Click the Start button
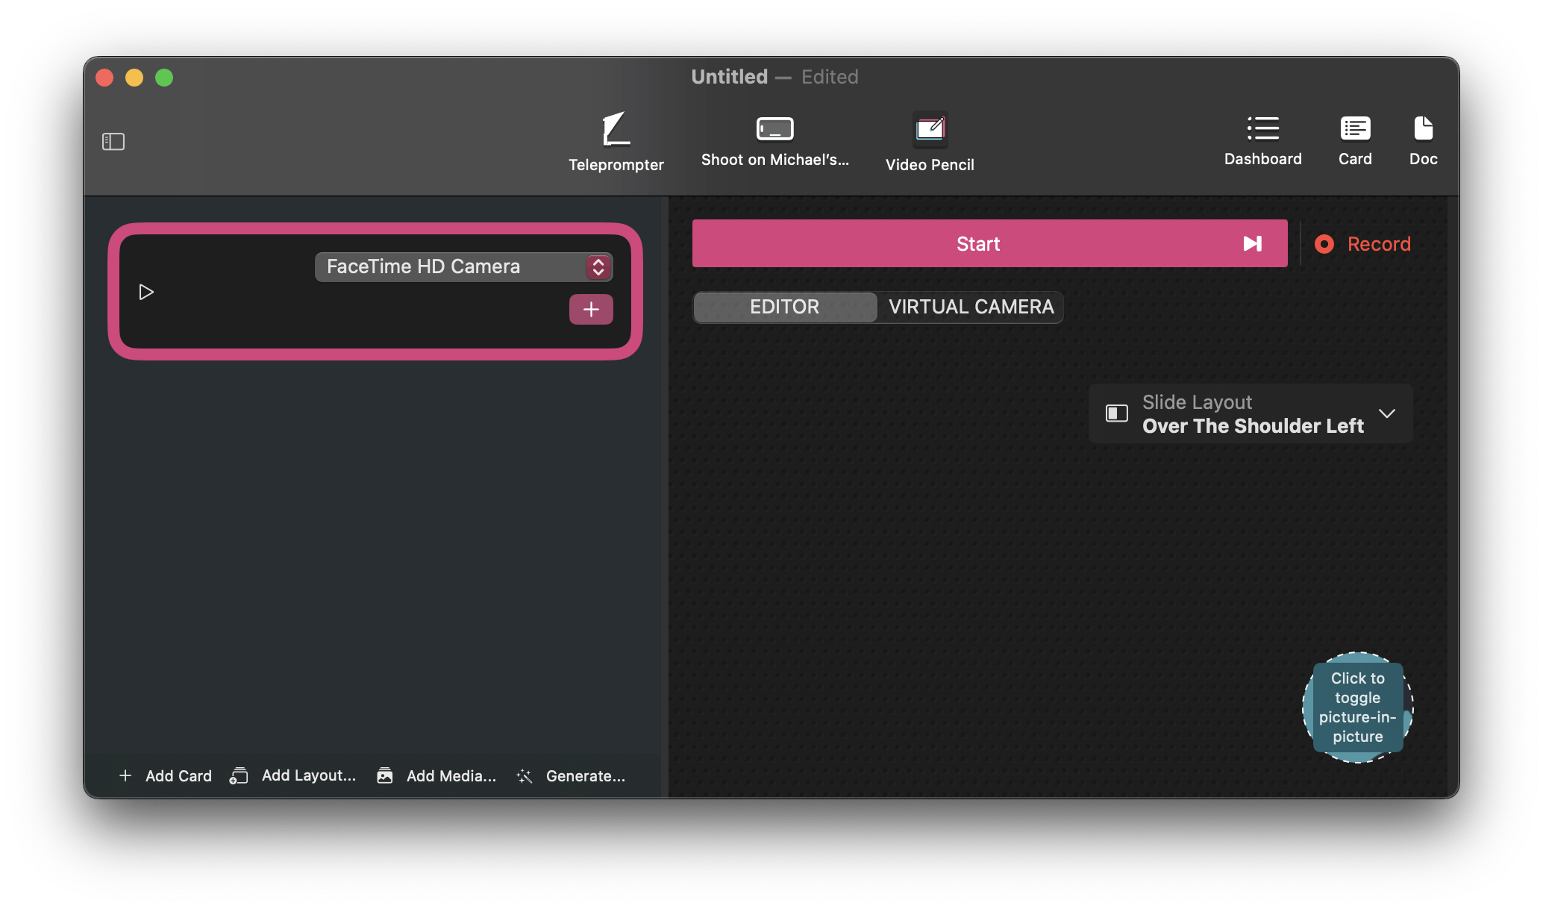Image resolution: width=1543 pixels, height=909 pixels. coord(977,243)
